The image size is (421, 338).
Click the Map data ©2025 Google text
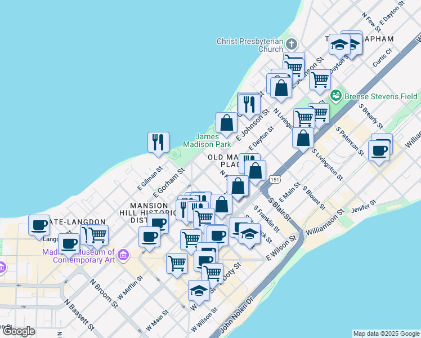[386, 333]
